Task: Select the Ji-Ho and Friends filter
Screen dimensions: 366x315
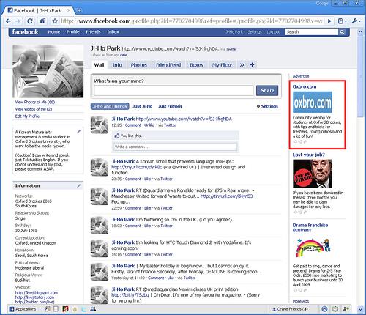Action: click(x=110, y=106)
